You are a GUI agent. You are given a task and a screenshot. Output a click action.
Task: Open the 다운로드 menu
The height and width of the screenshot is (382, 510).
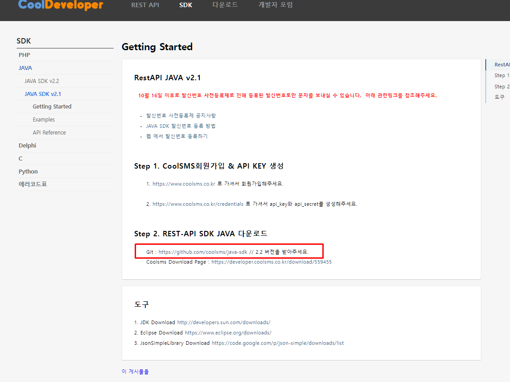point(225,5)
